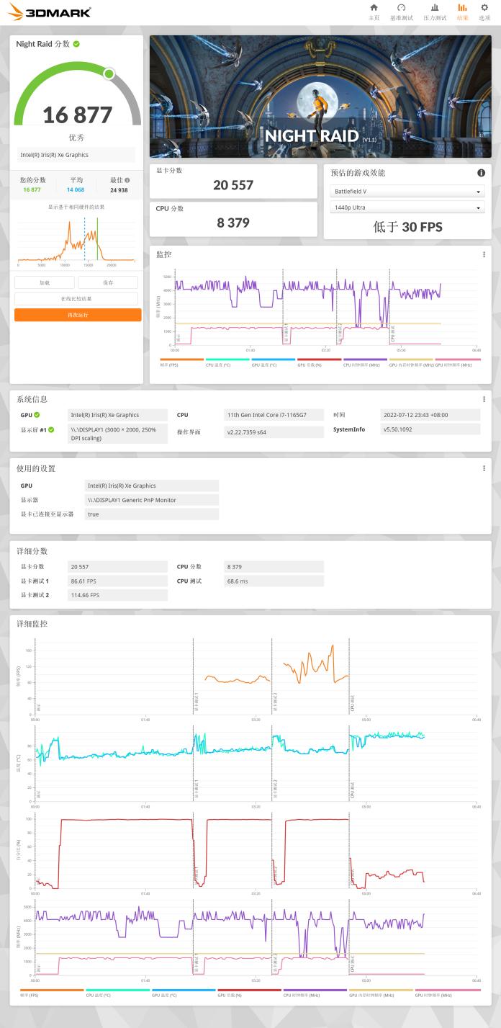Click the Night Raid banner image
Screen dimensions: 501x1028
(x=320, y=97)
